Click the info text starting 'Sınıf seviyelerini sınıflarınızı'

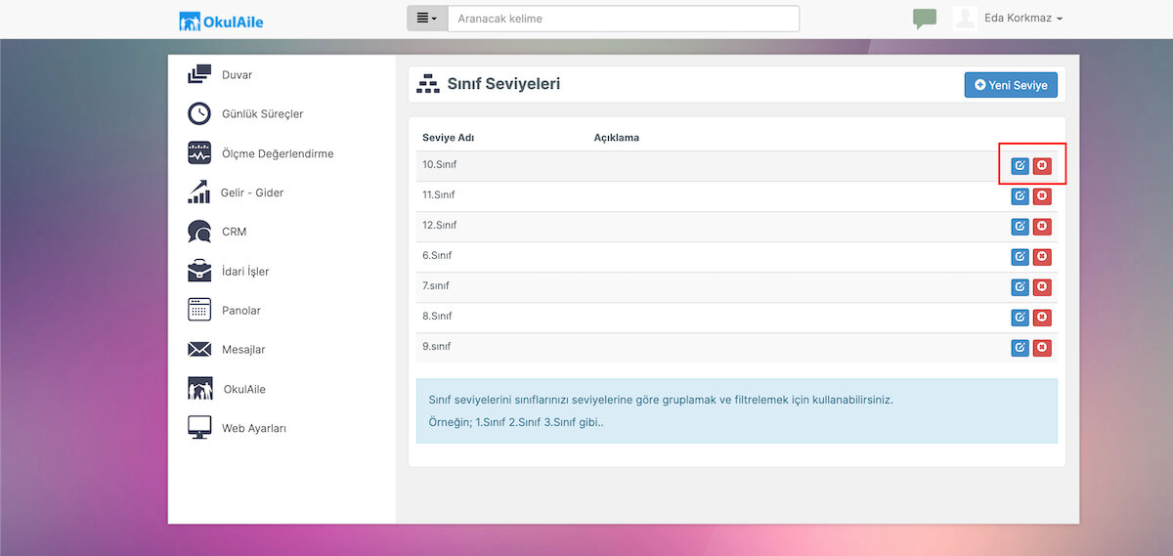click(661, 400)
